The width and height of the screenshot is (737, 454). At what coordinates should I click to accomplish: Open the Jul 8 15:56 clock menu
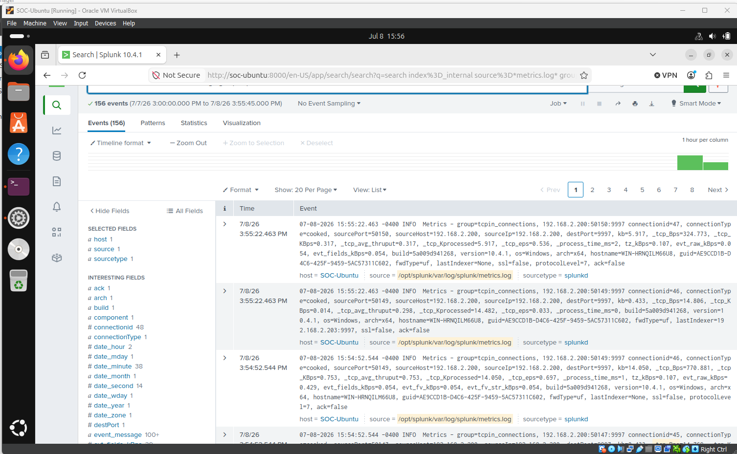(386, 36)
